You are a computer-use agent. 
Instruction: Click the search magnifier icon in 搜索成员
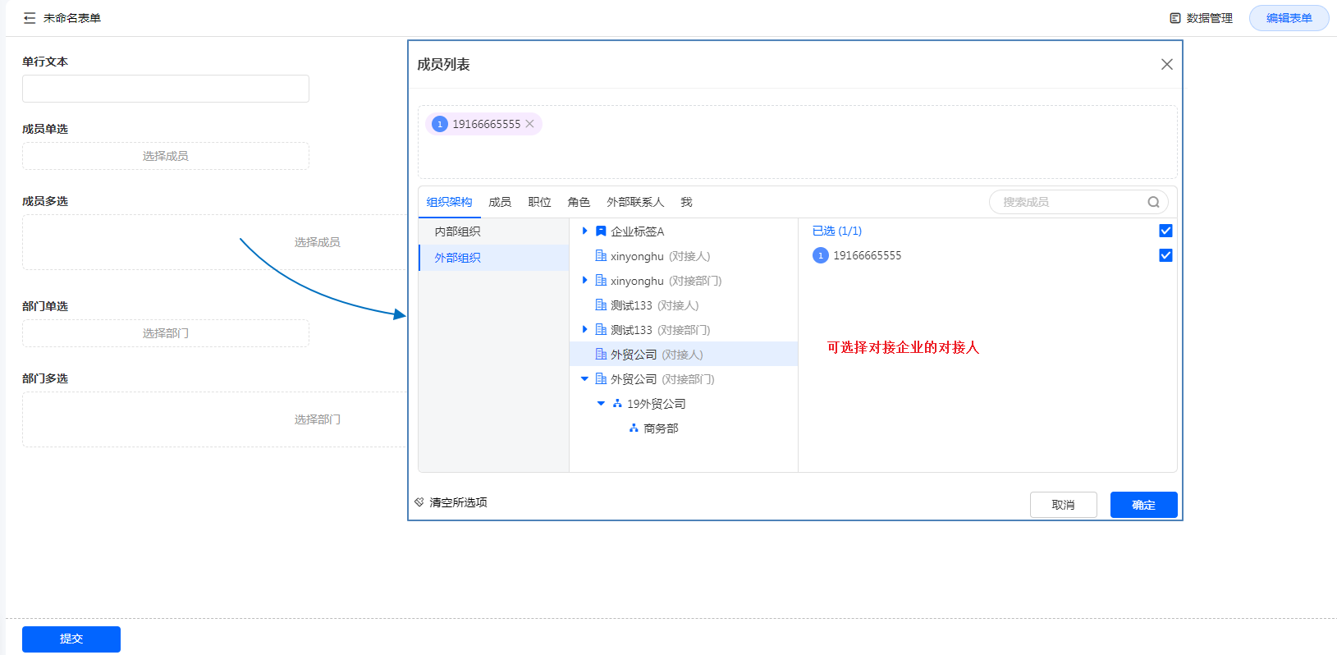click(1153, 202)
